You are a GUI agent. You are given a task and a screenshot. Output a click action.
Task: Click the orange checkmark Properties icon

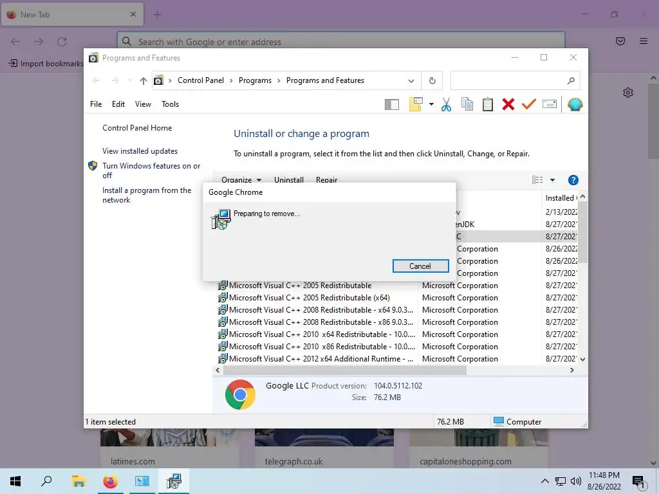coord(529,104)
